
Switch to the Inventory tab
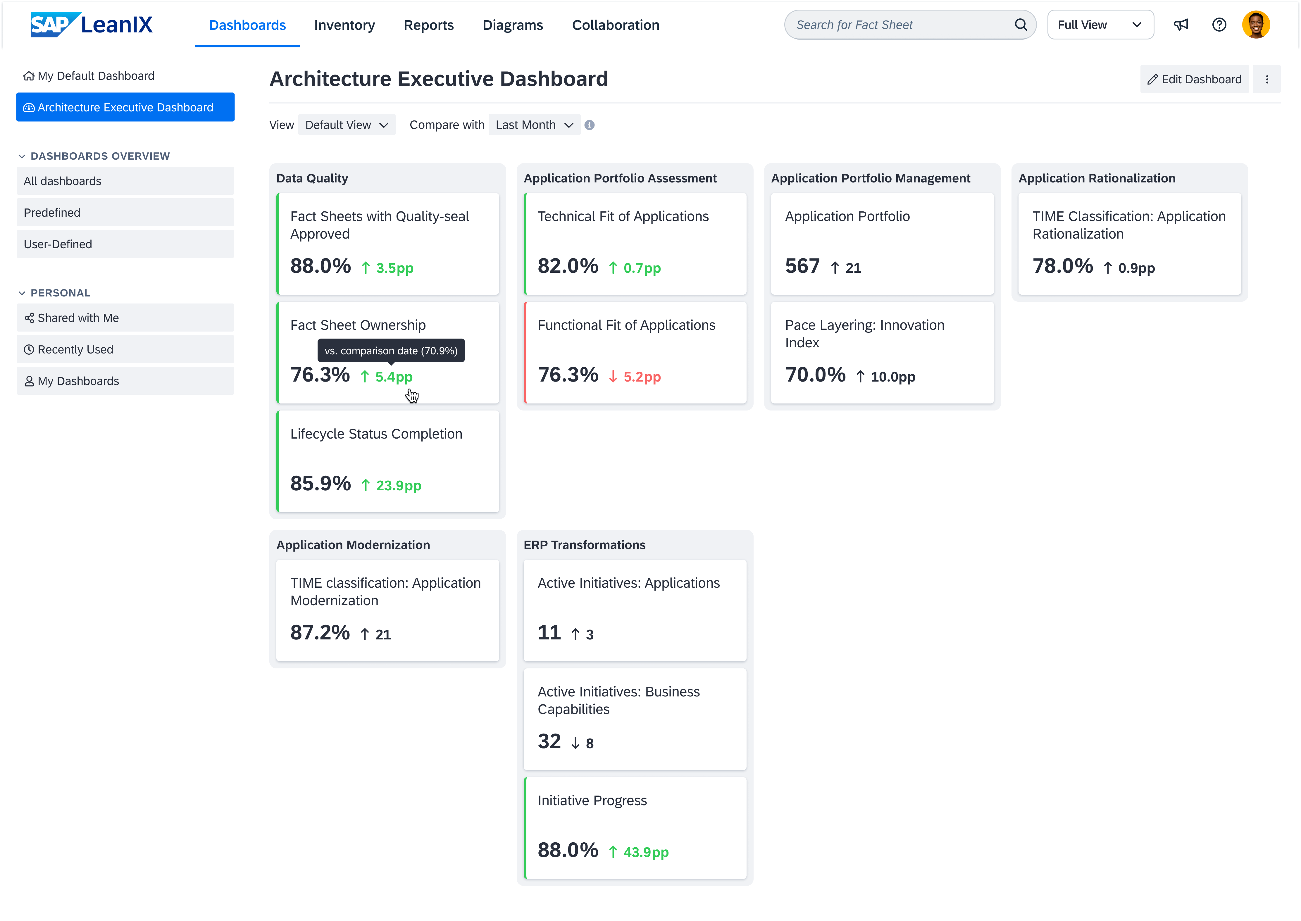(344, 25)
